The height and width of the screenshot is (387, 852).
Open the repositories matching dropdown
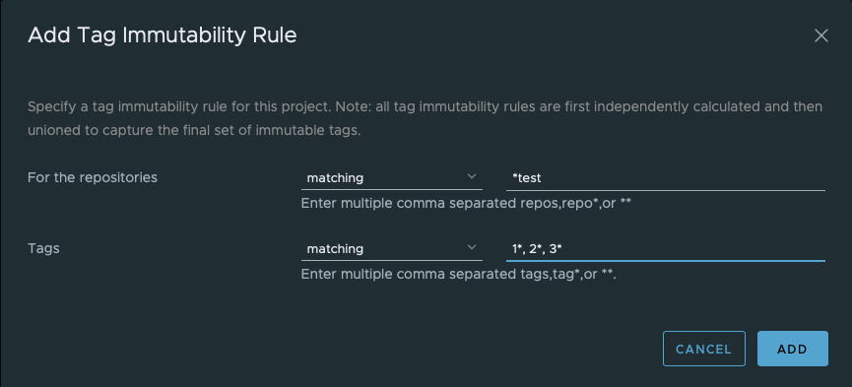coord(392,177)
